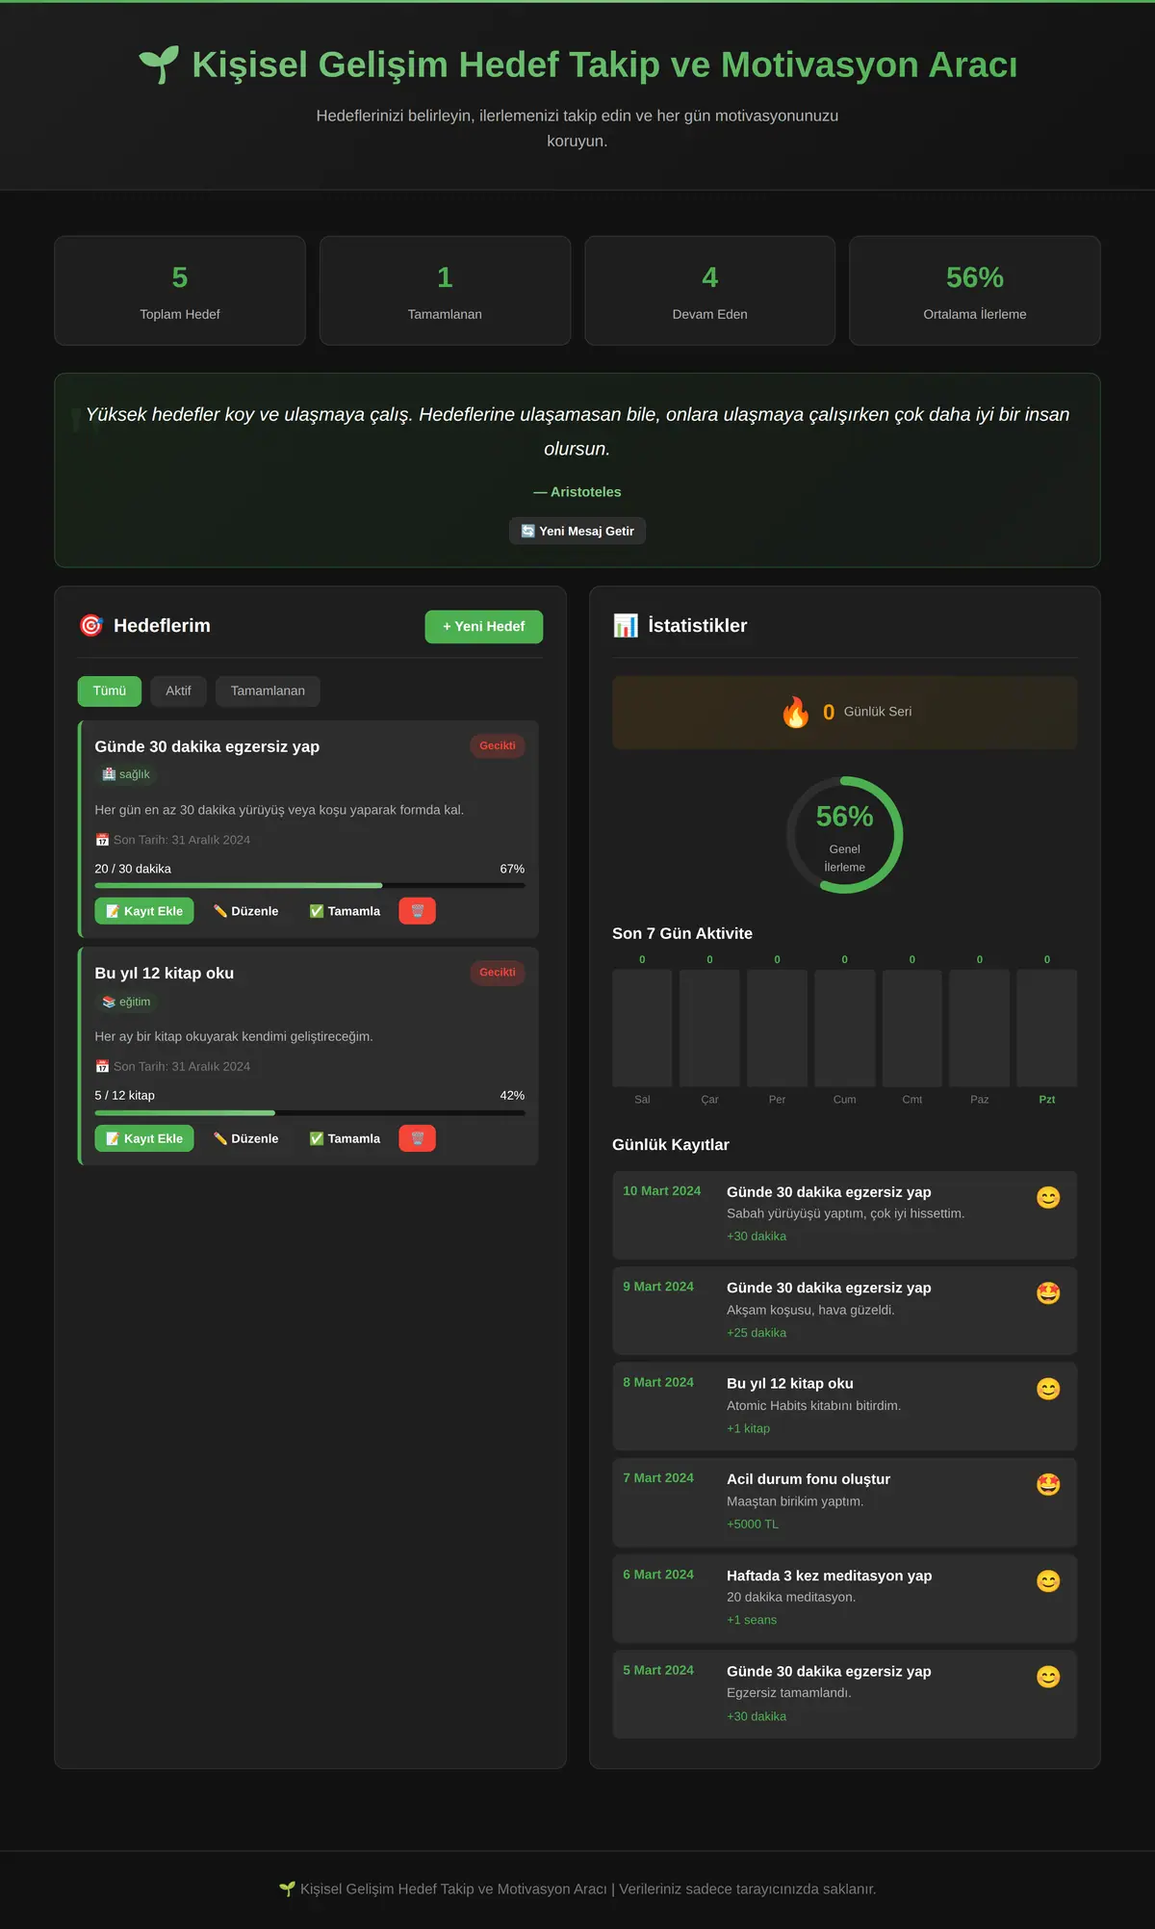Image resolution: width=1155 pixels, height=1929 pixels.
Task: Click the smiley on 8 Mart 2024 entry
Action: click(1048, 1389)
